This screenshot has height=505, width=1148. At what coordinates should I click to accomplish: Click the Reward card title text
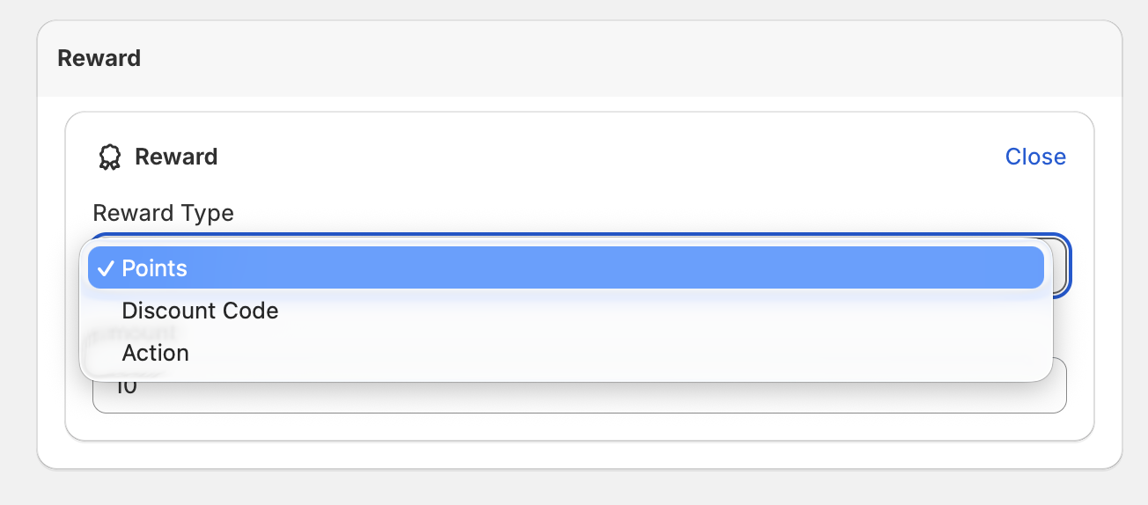pyautogui.click(x=176, y=157)
